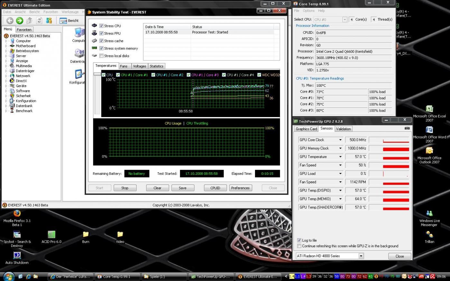
Task: Open GPU Temperature sensor dropdown
Action: click(340, 157)
